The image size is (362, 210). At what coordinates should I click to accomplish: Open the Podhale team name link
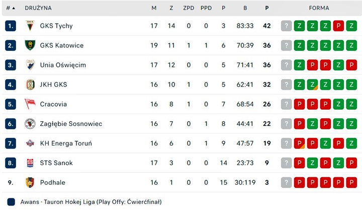[x=52, y=182]
